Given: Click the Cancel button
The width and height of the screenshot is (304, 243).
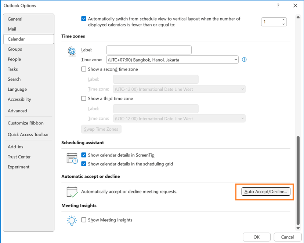Looking at the screenshot, I should [x=287, y=237].
